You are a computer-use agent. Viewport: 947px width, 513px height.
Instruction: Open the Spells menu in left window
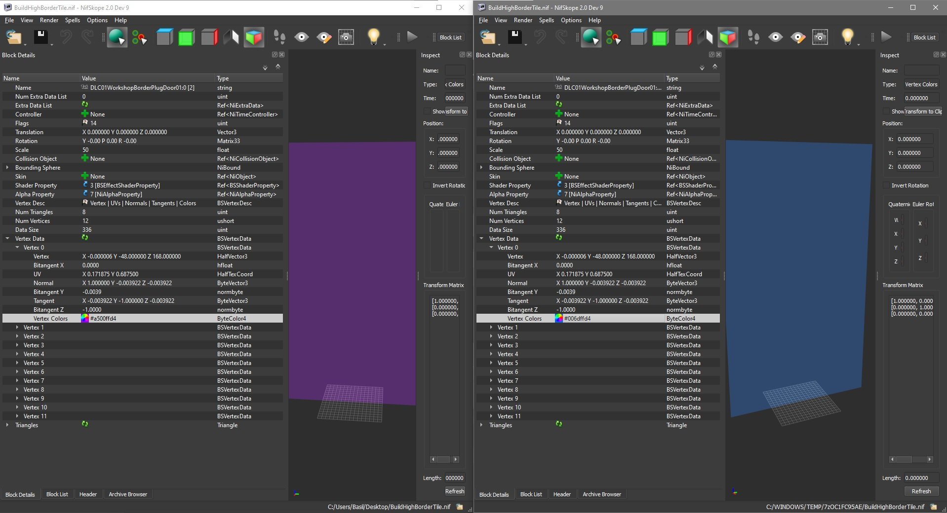coord(72,20)
